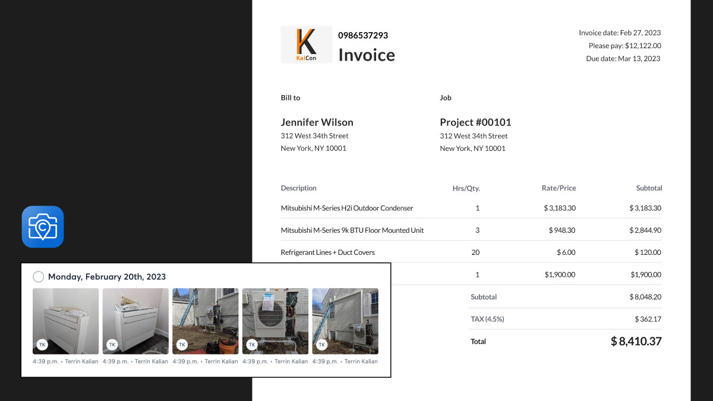Click the Mitsubishi M-Series H2i Outdoor Condenser line

pos(346,209)
